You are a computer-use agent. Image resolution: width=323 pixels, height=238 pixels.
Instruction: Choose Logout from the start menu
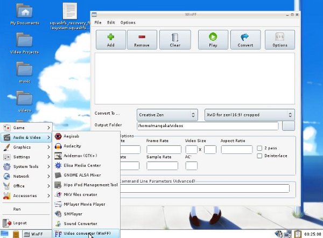tap(26, 223)
